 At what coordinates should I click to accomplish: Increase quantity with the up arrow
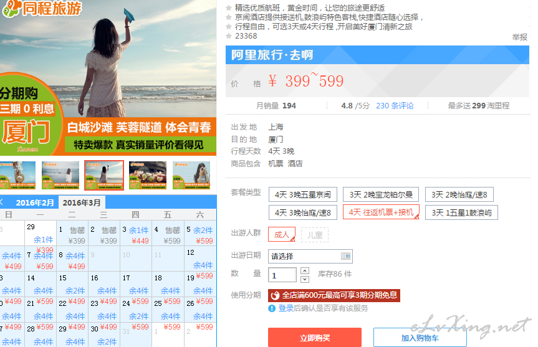pyautogui.click(x=305, y=271)
